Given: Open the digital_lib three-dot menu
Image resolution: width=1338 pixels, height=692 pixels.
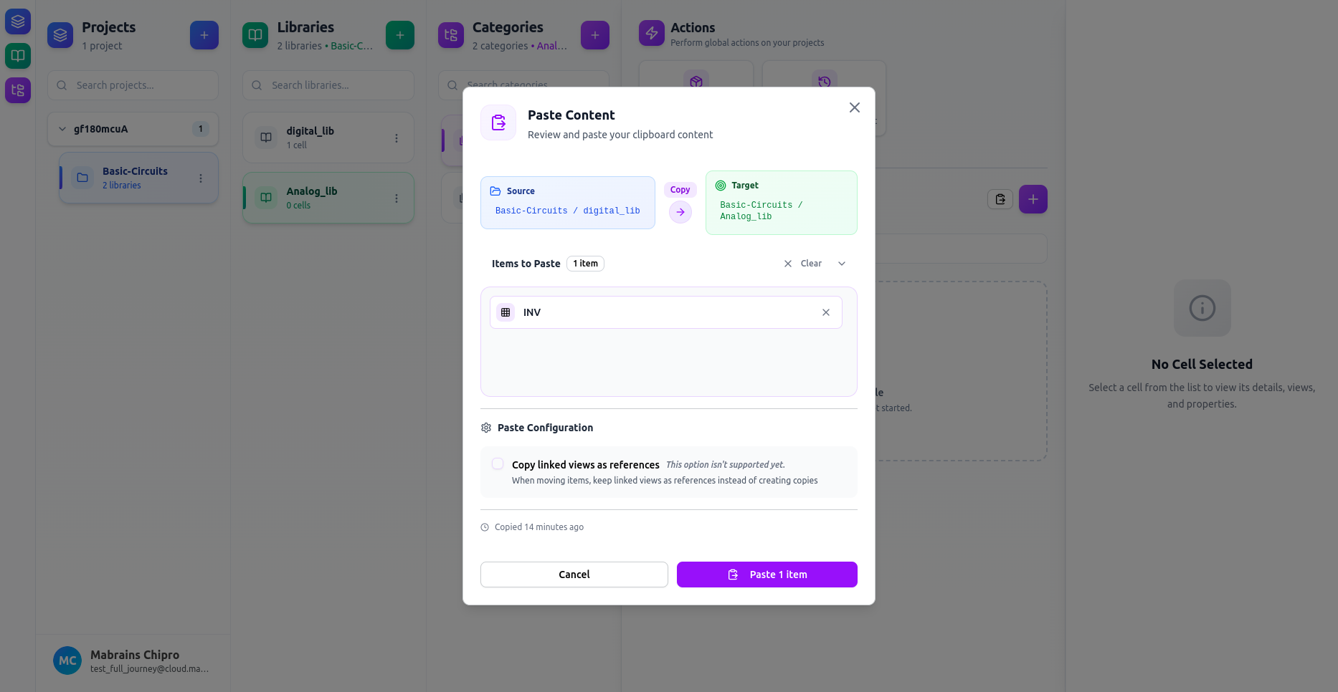Looking at the screenshot, I should coord(396,138).
